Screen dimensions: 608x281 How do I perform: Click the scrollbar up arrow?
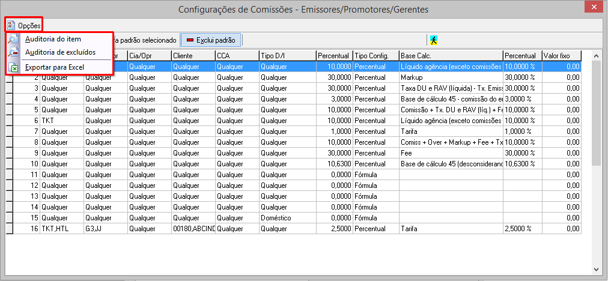(596, 56)
